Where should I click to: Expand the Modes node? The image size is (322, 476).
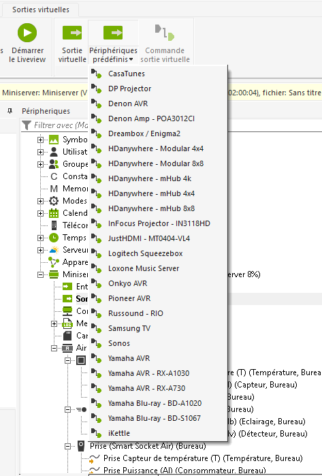(x=40, y=201)
